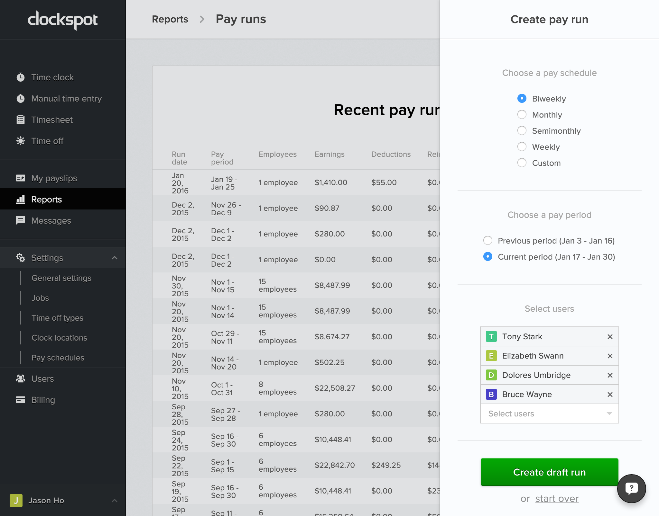659x516 pixels.
Task: Click the Billing card icon
Action: [21, 400]
